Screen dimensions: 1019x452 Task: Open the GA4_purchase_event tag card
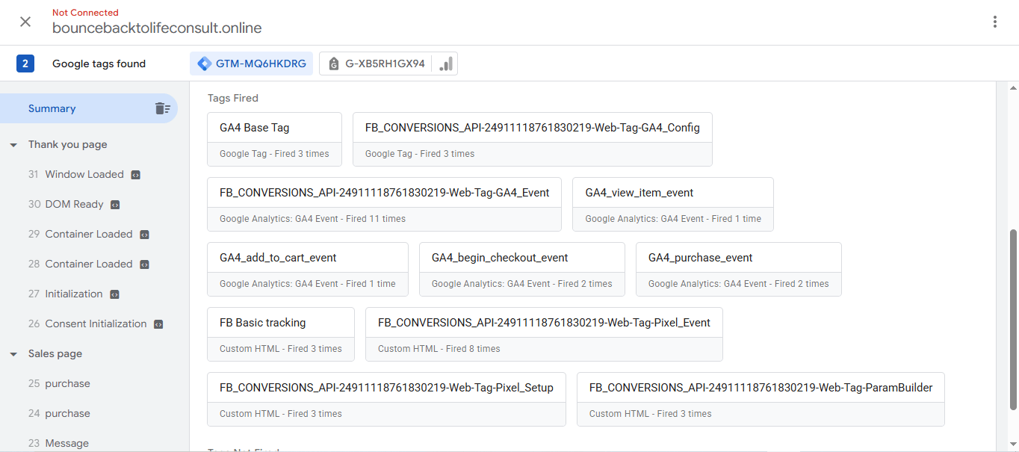(739, 269)
